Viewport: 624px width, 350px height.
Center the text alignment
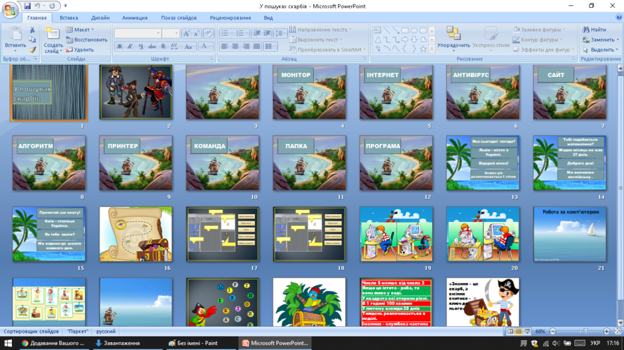point(236,46)
